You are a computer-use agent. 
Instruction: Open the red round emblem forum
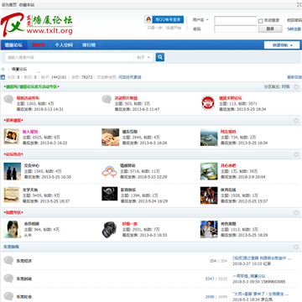[208, 102]
